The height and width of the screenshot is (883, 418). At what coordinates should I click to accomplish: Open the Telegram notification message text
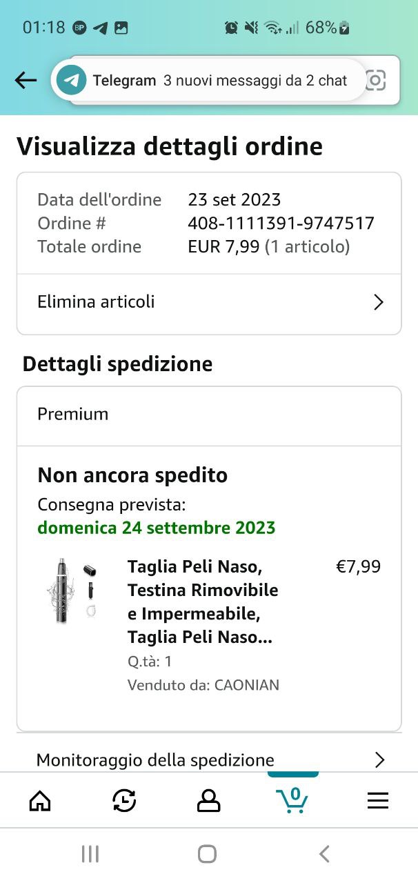pos(255,81)
